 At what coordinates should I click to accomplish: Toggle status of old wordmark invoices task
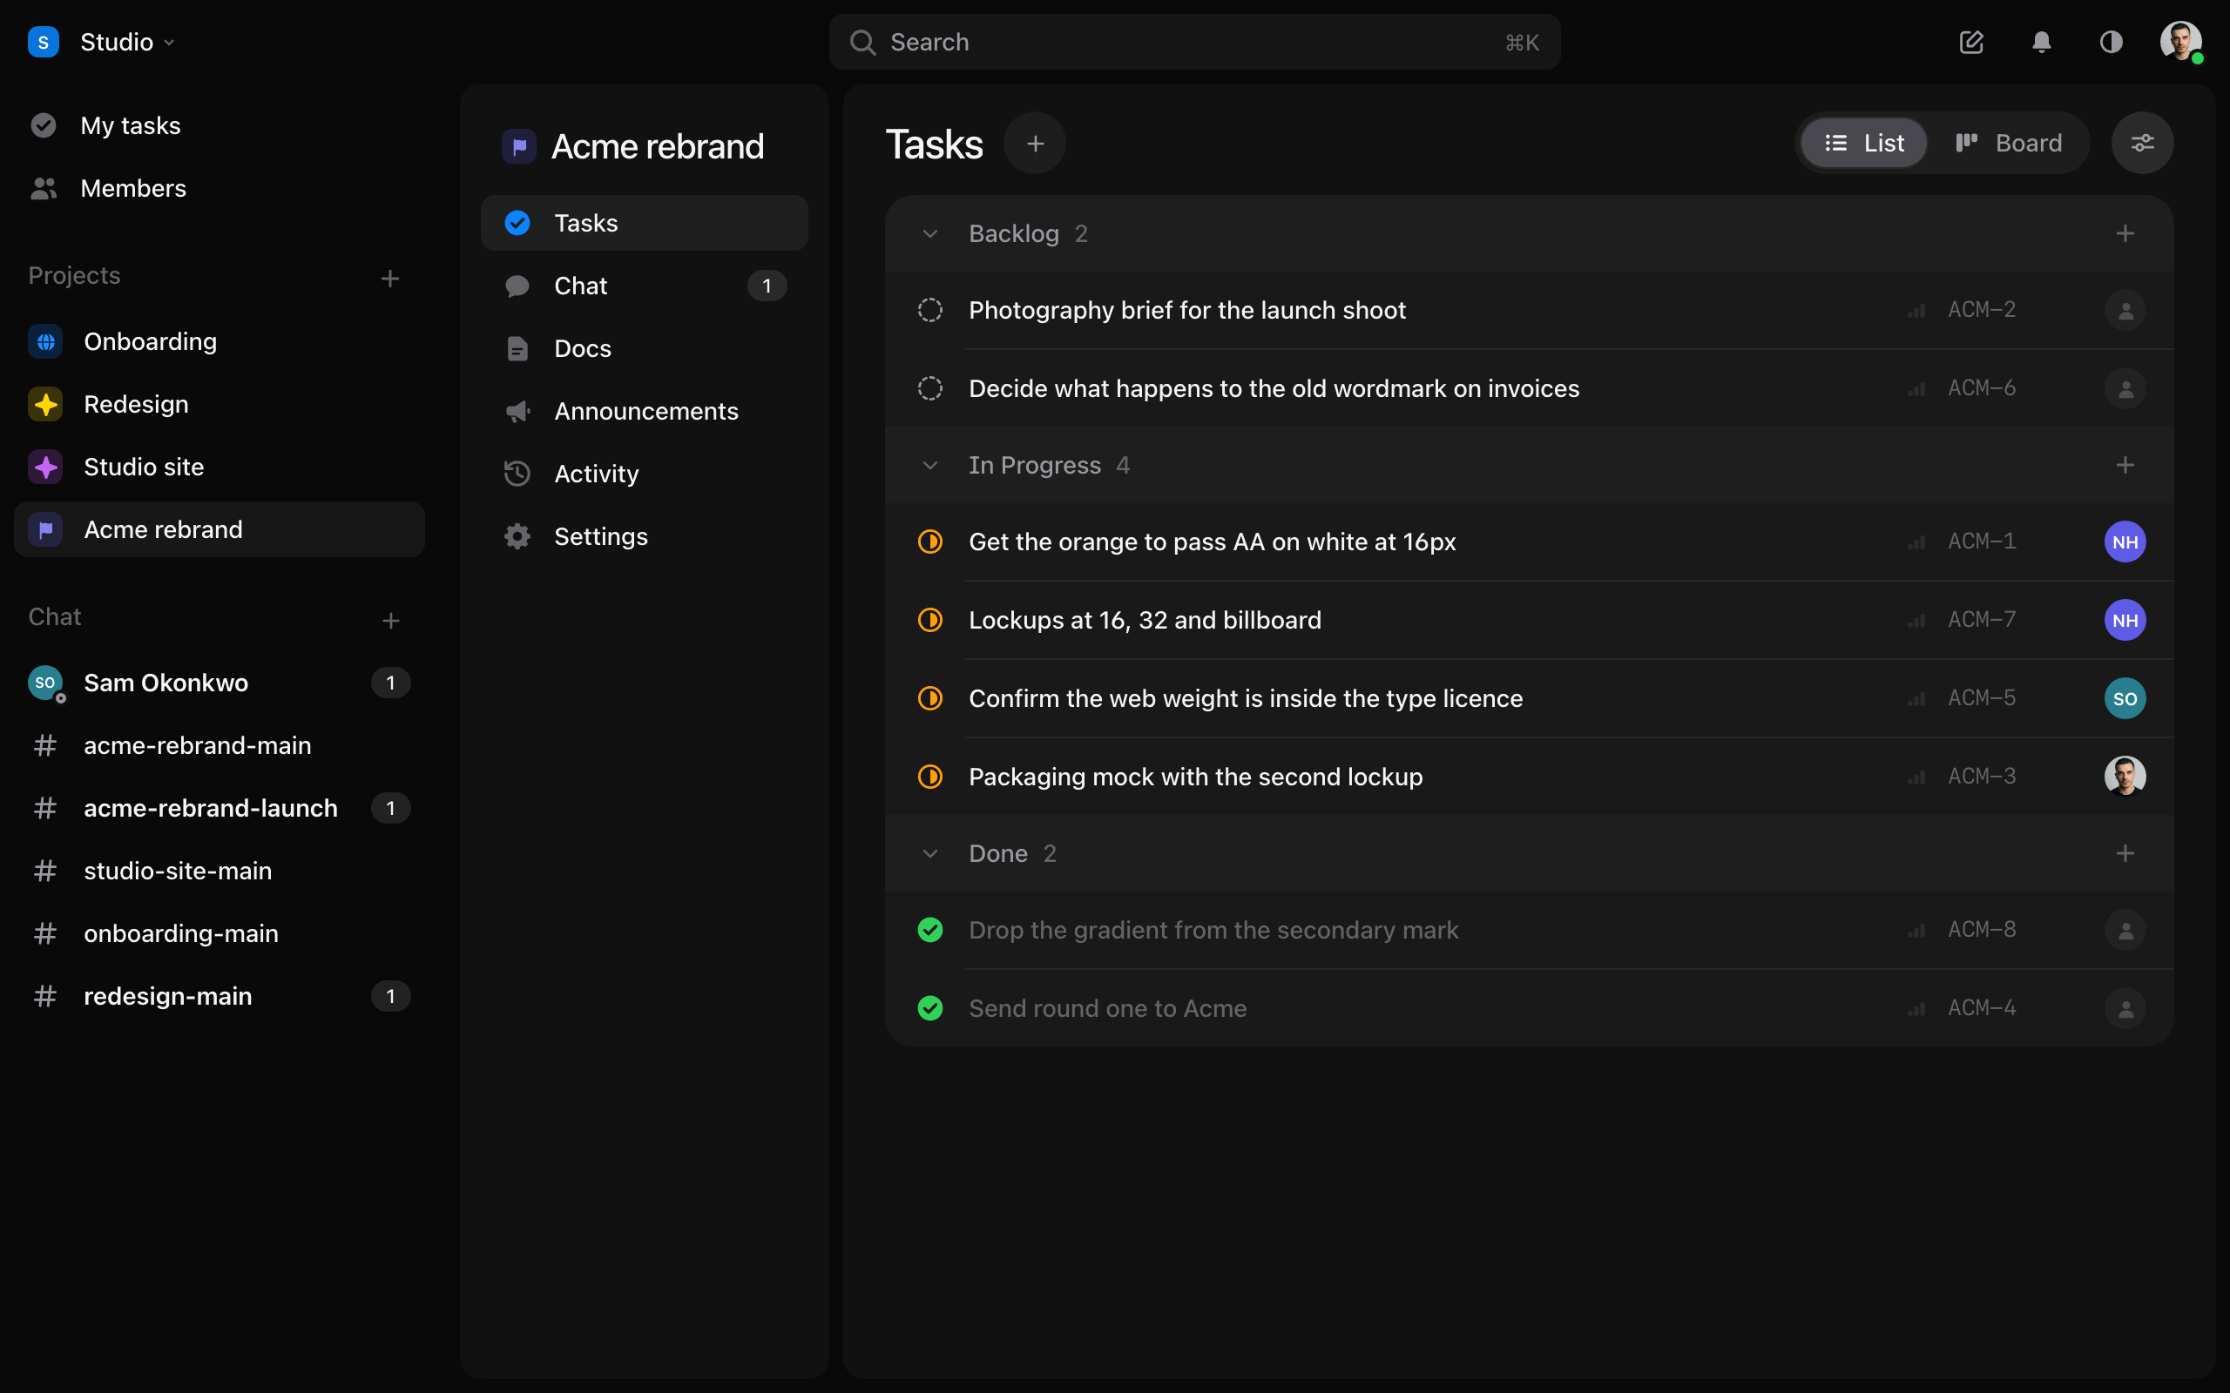[929, 389]
